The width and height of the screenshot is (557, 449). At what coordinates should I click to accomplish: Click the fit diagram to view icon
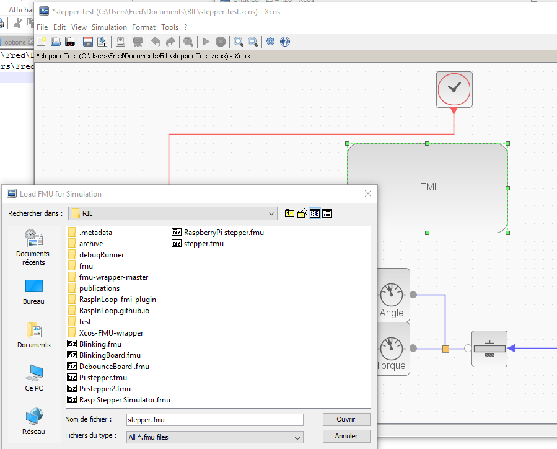(x=188, y=42)
